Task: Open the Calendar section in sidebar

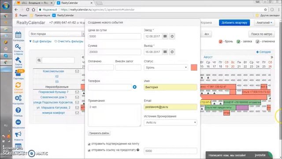Action: (x=19, y=36)
